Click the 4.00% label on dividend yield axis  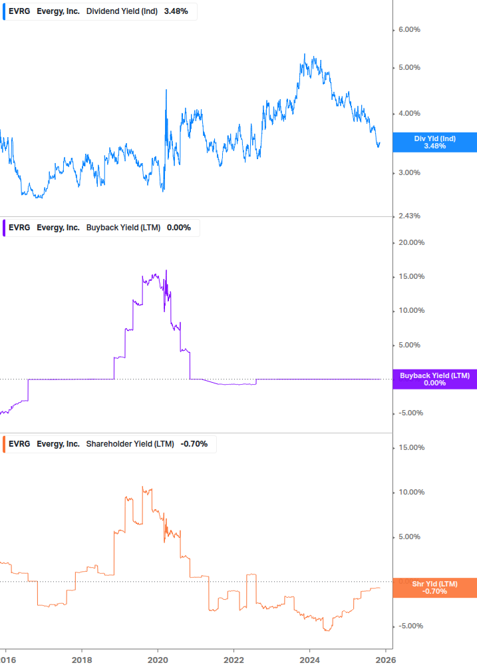tap(409, 113)
